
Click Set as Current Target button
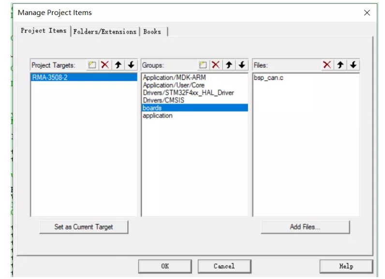pyautogui.click(x=84, y=227)
